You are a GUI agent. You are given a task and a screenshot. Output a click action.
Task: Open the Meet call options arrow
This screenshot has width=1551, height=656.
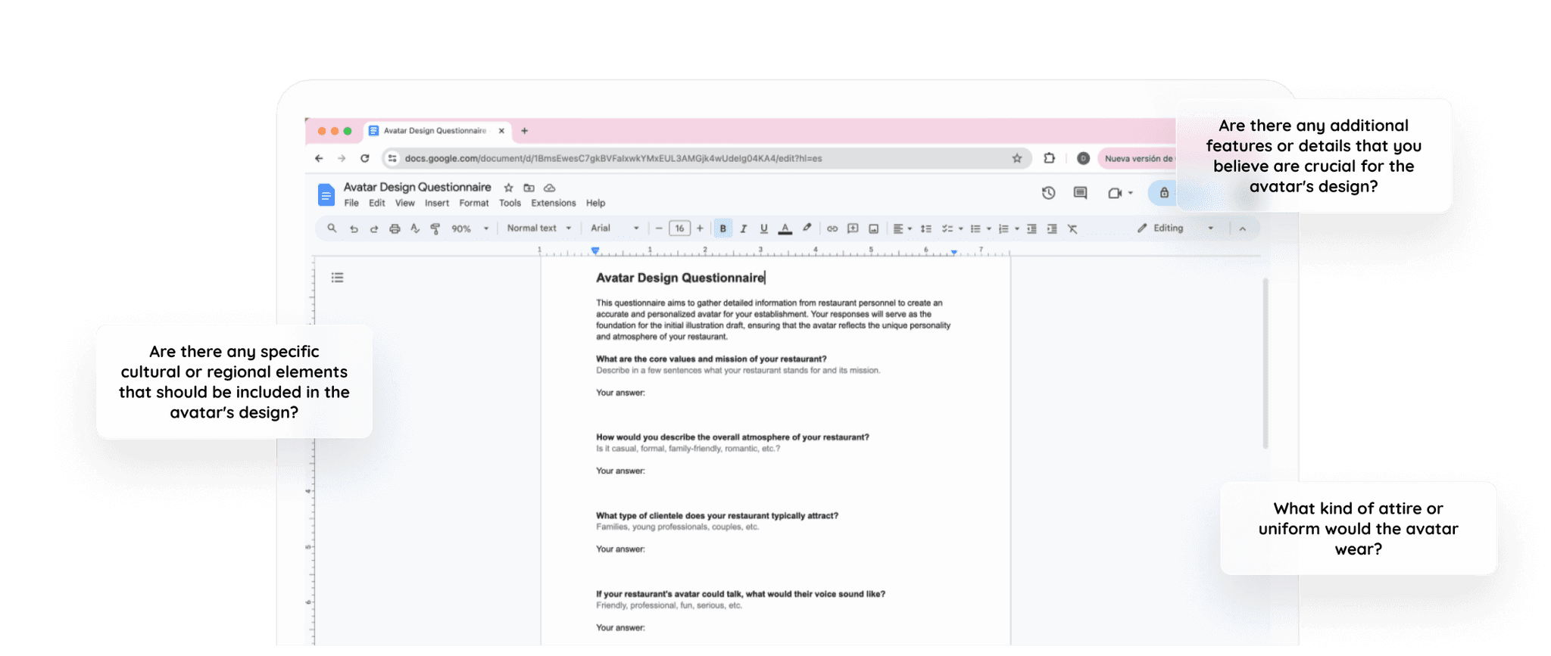pos(1131,193)
